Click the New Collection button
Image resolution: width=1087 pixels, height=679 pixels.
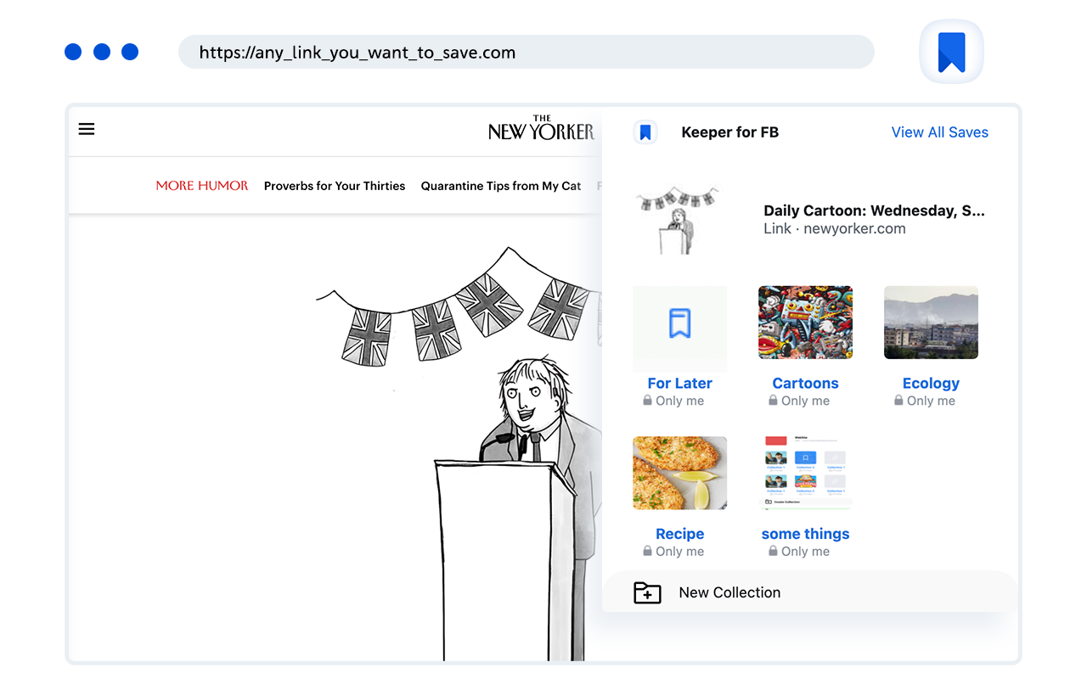click(729, 592)
